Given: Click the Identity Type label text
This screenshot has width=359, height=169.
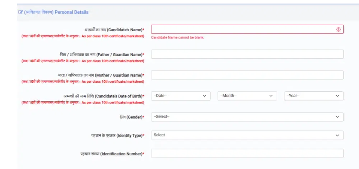Looking at the screenshot, I should [118, 136].
